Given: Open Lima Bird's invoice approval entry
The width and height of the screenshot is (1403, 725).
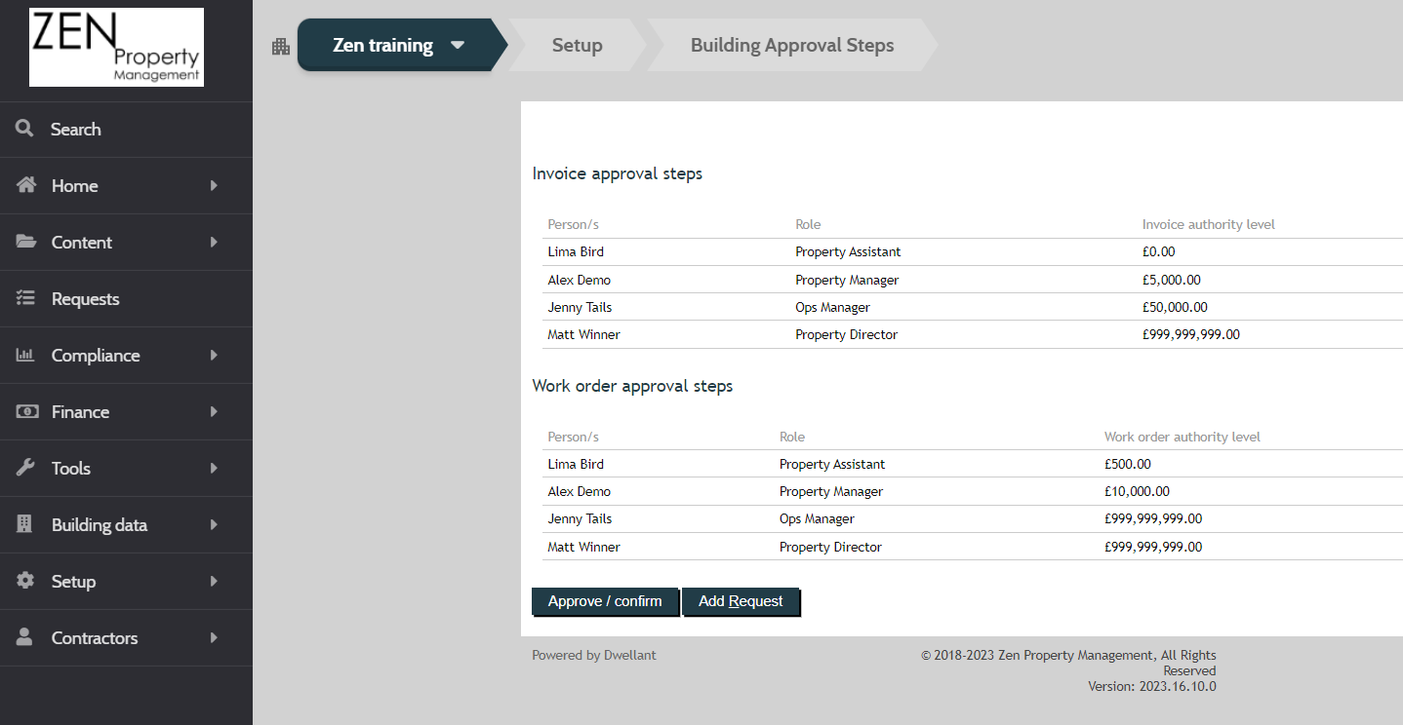Looking at the screenshot, I should (575, 251).
